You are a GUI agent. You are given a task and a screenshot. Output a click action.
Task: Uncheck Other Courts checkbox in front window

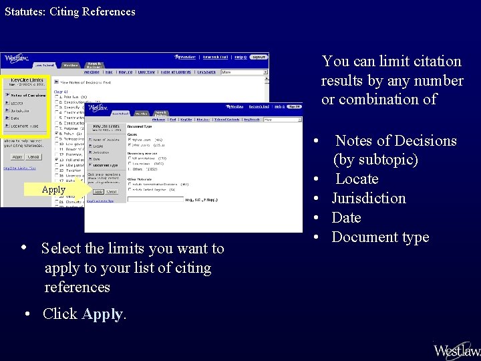pos(130,144)
